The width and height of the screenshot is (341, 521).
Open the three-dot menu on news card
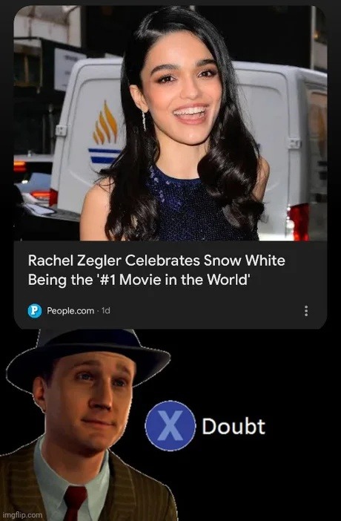point(306,311)
